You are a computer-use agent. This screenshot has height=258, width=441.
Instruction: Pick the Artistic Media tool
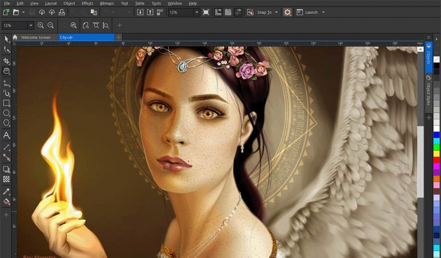[6, 93]
